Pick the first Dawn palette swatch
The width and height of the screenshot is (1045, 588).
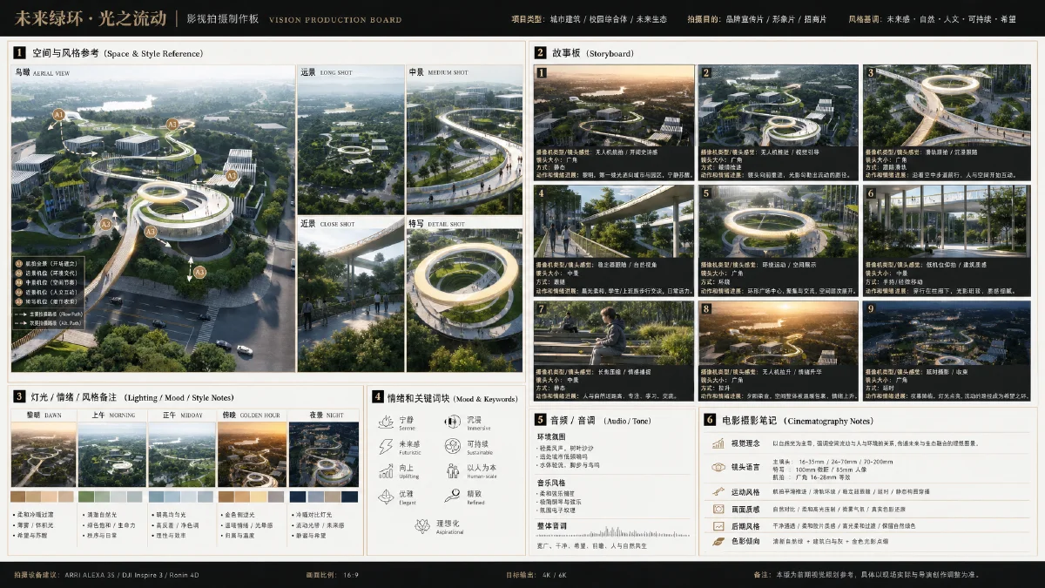point(17,496)
